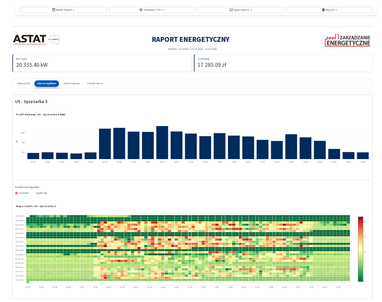382x302 pixels.
Task: Select the 23:00 bar in the bar chart
Action: [x=363, y=156]
